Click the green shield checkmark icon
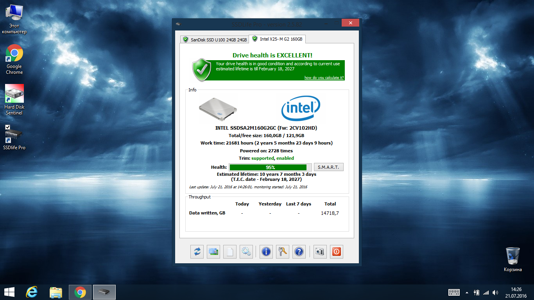The height and width of the screenshot is (300, 534). (202, 70)
